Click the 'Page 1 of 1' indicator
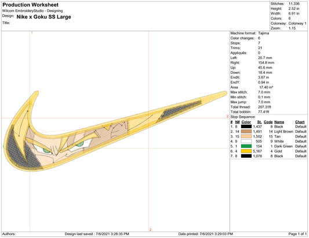Viewport: 309px width, 238px height. (x=297, y=234)
